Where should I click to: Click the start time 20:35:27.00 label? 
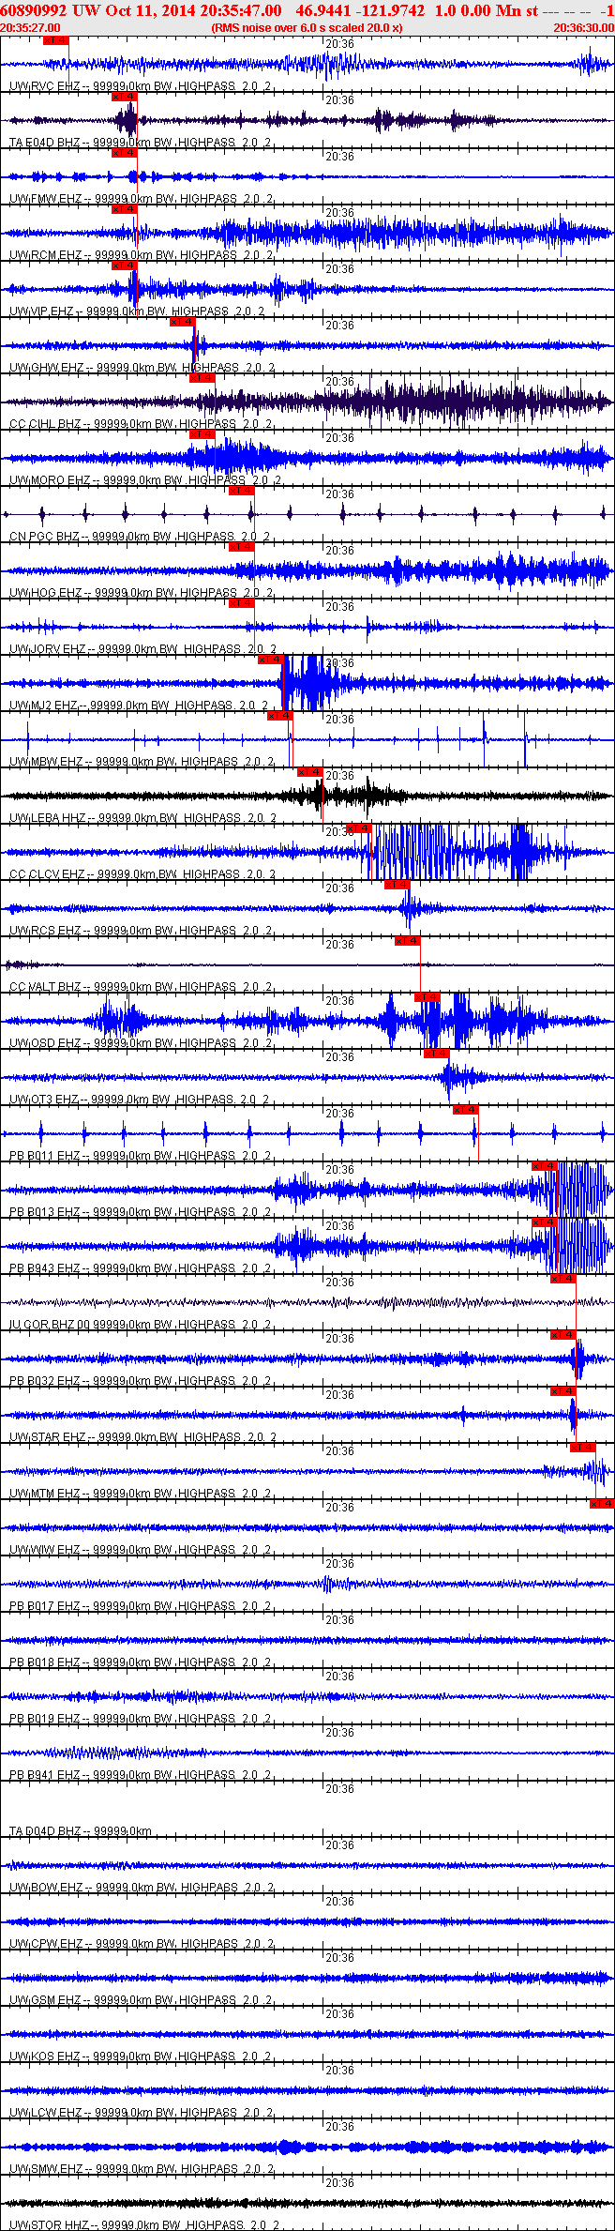30,28
